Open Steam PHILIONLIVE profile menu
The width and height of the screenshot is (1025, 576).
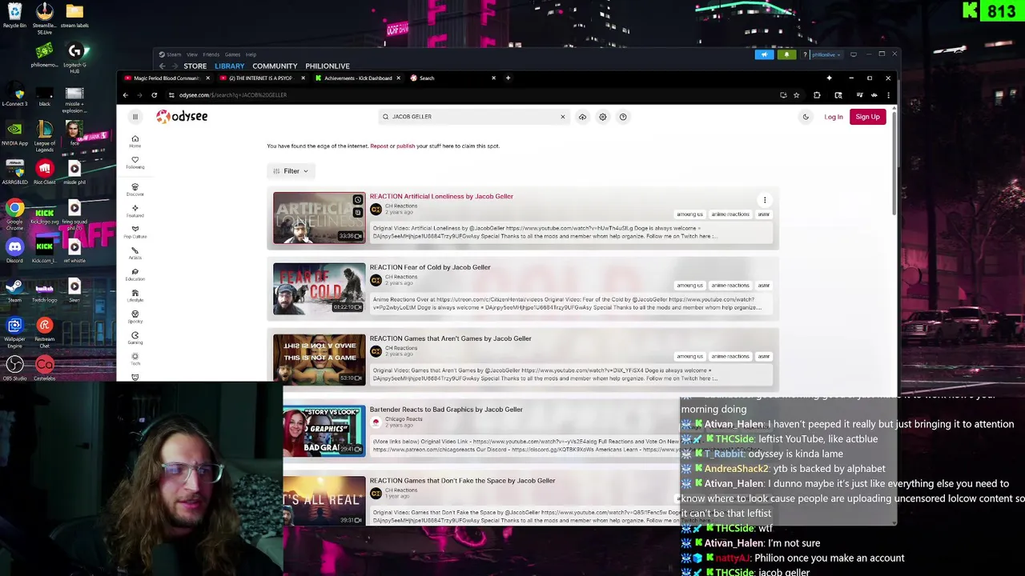click(x=328, y=66)
